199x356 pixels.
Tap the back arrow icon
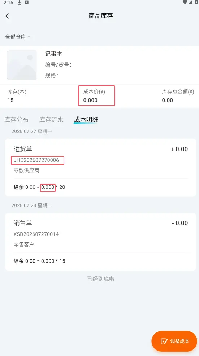pyautogui.click(x=7, y=16)
